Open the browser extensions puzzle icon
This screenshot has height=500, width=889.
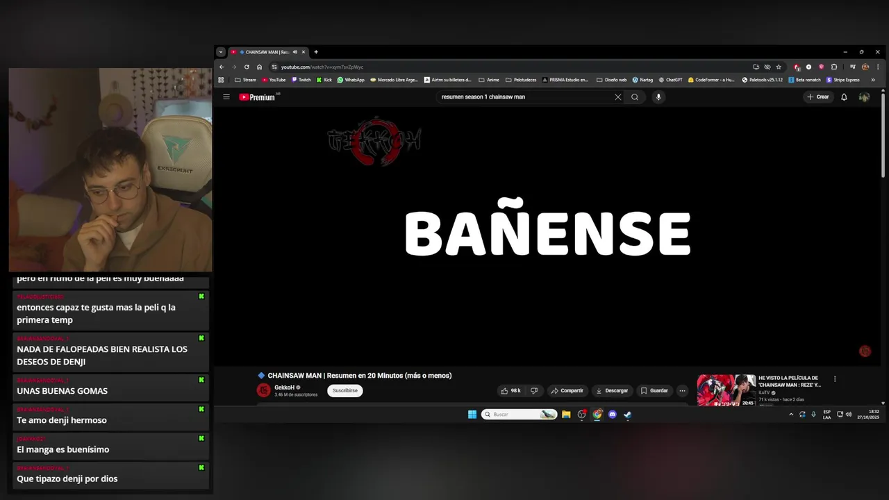click(x=834, y=67)
